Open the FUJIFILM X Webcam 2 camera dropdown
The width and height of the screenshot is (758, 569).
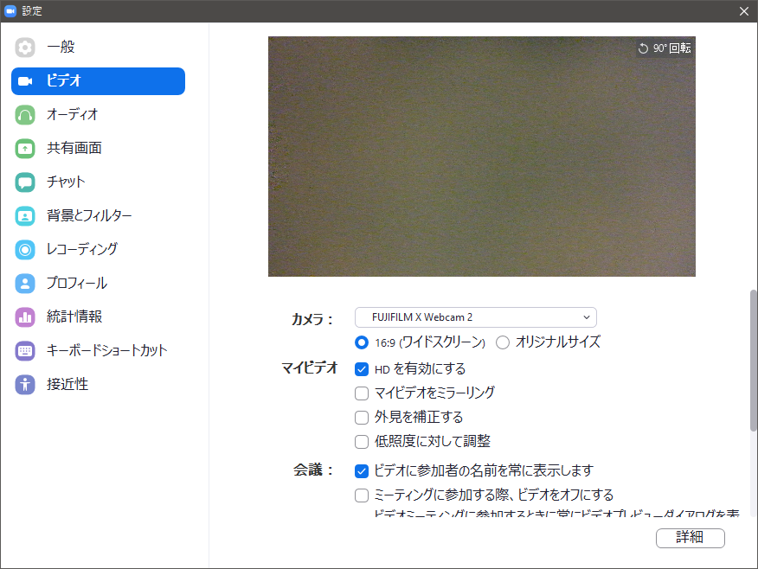point(475,316)
